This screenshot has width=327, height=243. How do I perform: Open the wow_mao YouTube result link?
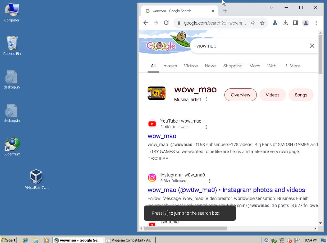tap(162, 136)
